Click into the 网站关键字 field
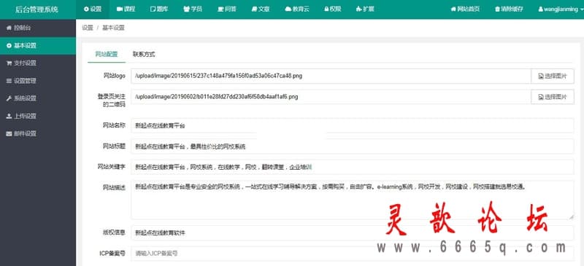584x266 pixels. 353,167
